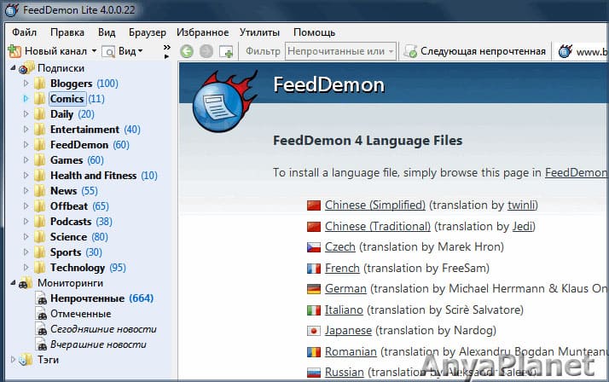
Task: Click the green Back navigation arrow
Action: [187, 51]
